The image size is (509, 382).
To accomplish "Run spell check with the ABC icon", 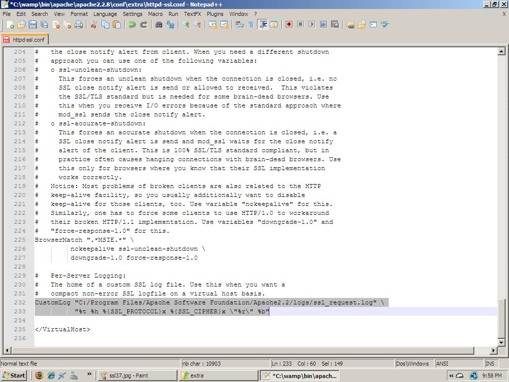I will 385,24.
